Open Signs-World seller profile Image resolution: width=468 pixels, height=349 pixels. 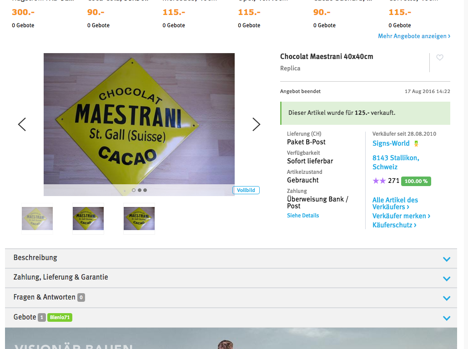(x=391, y=143)
